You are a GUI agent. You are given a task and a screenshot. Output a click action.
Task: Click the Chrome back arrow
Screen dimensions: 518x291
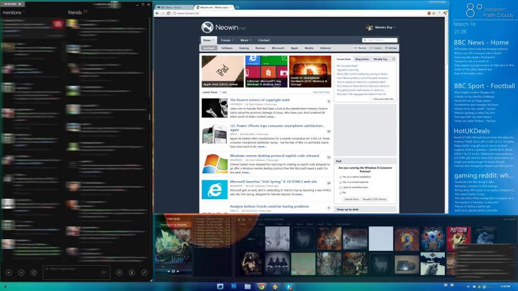click(x=157, y=13)
